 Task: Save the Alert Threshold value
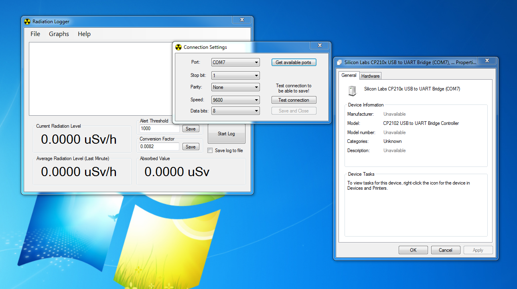pos(191,129)
